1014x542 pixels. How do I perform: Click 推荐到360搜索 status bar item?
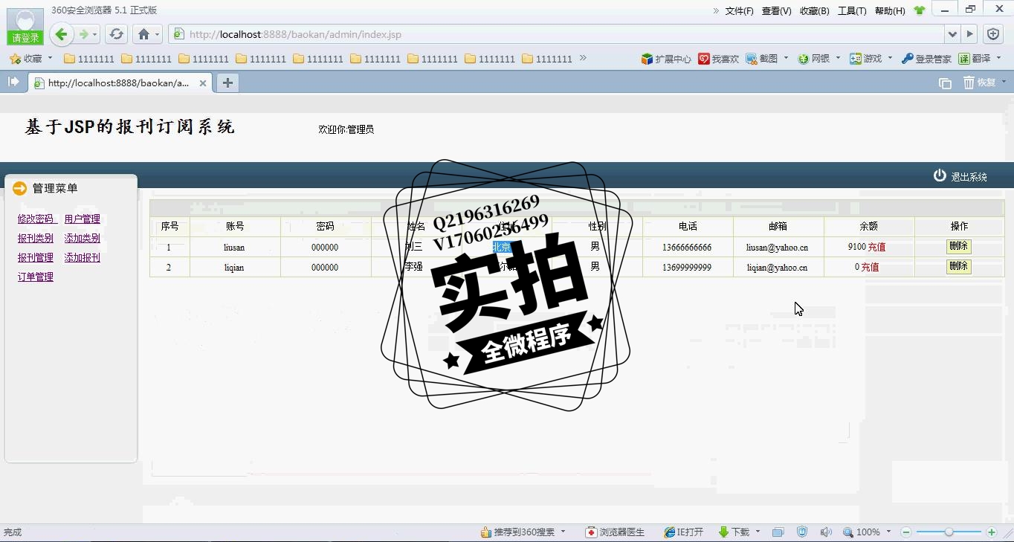coord(517,532)
